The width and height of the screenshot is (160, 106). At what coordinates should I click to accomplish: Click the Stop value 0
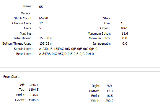point(121,18)
